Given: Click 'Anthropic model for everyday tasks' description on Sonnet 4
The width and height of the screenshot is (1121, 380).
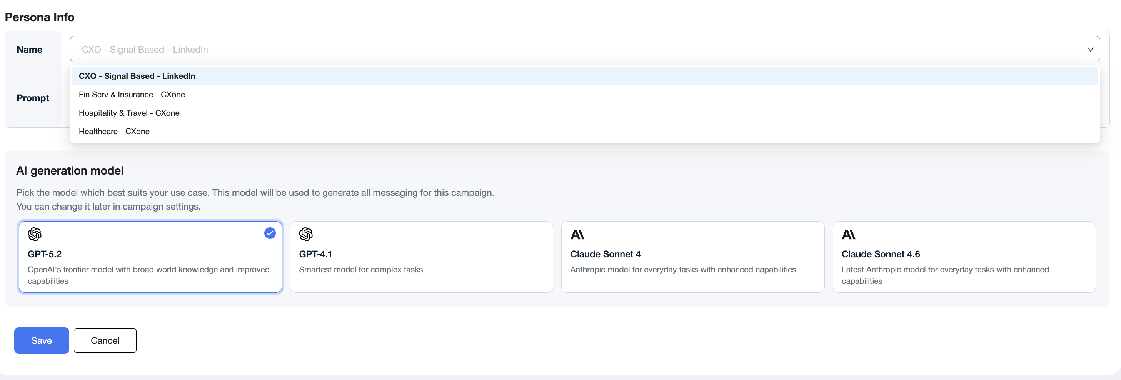Looking at the screenshot, I should (x=683, y=270).
